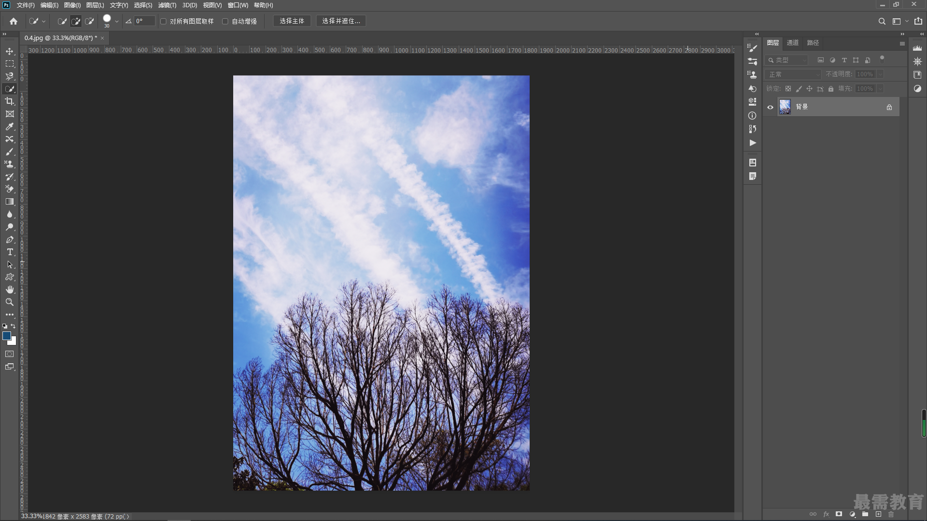Toggle lock all padlock icon
927x521 pixels.
[831, 89]
